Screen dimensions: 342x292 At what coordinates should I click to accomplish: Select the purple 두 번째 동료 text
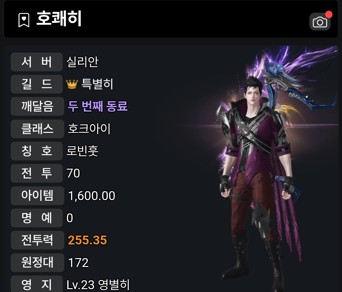click(x=98, y=106)
